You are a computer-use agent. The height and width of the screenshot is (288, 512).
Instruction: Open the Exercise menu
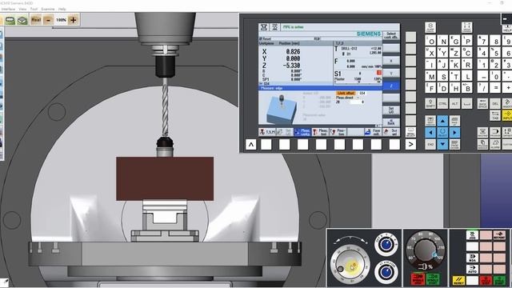[48, 9]
